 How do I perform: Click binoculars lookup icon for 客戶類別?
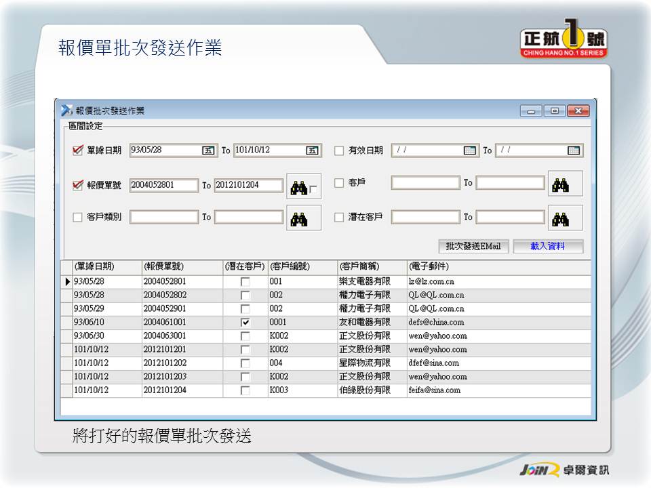coord(299,218)
